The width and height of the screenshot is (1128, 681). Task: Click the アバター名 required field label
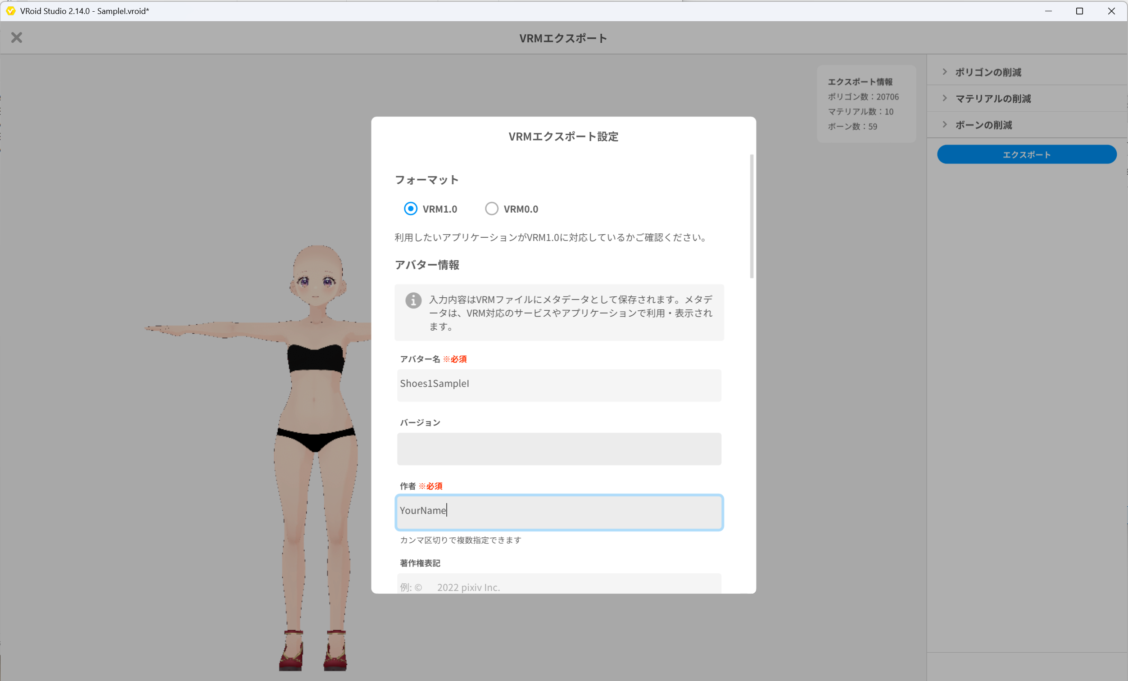433,359
